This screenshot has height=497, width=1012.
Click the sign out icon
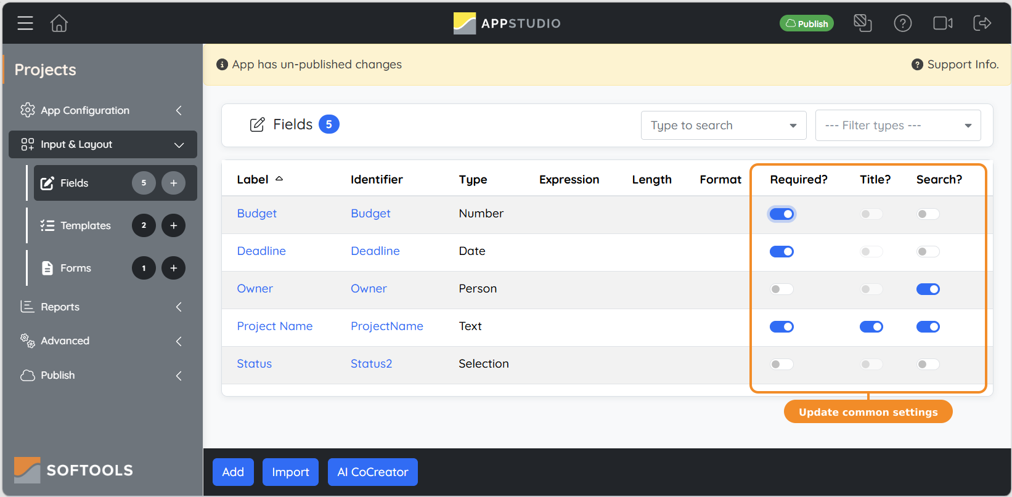[x=982, y=23]
